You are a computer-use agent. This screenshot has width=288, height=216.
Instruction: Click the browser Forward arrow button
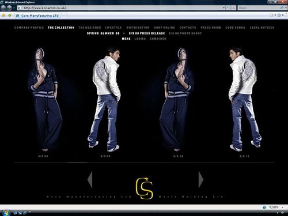(9, 8)
